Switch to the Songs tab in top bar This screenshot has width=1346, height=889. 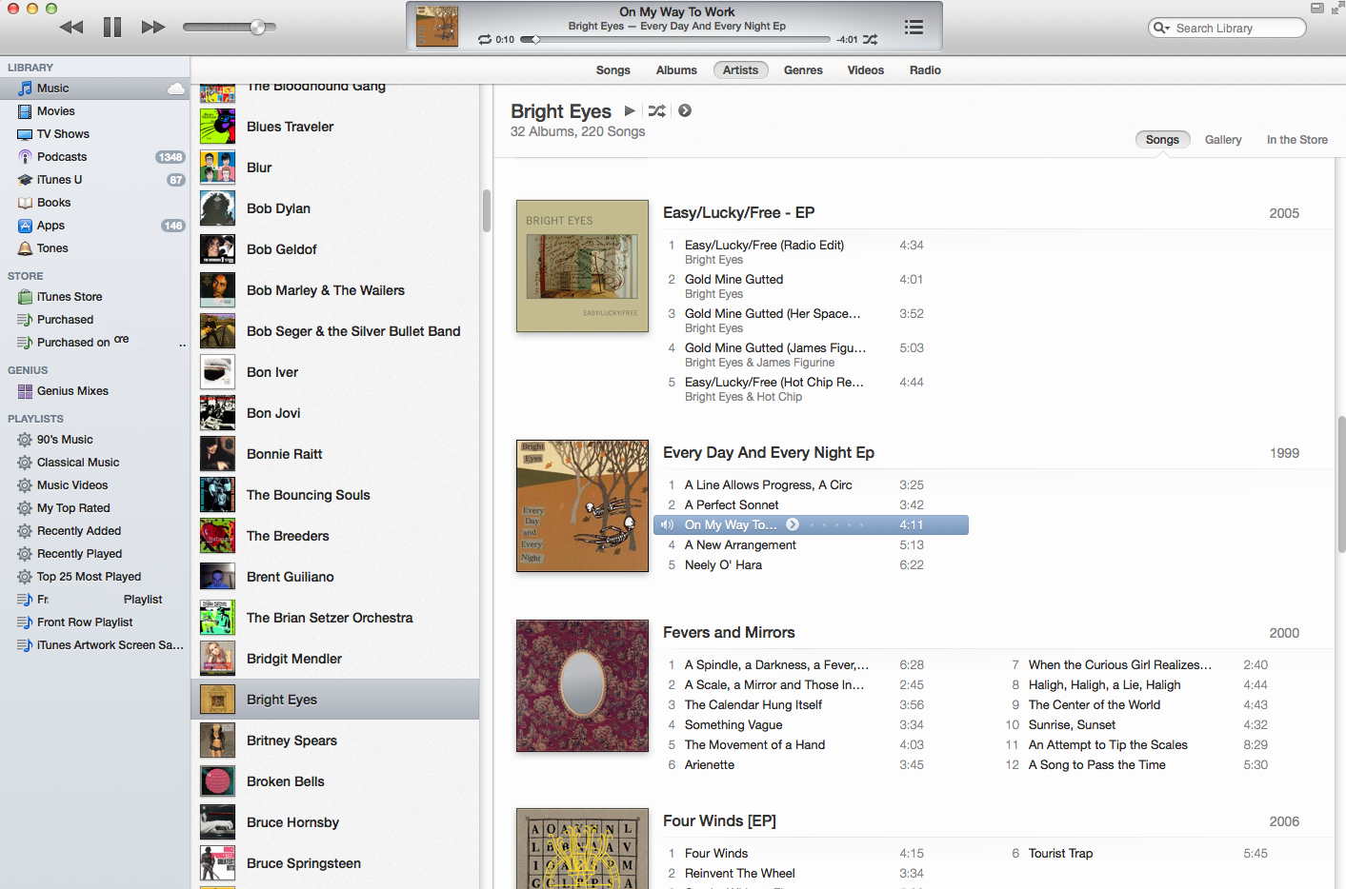613,69
